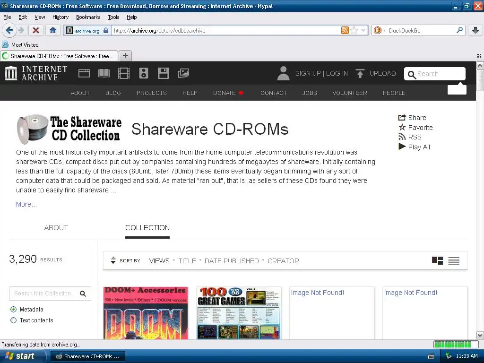This screenshot has width=484, height=363.
Task: Open the History menu
Action: coord(60,17)
